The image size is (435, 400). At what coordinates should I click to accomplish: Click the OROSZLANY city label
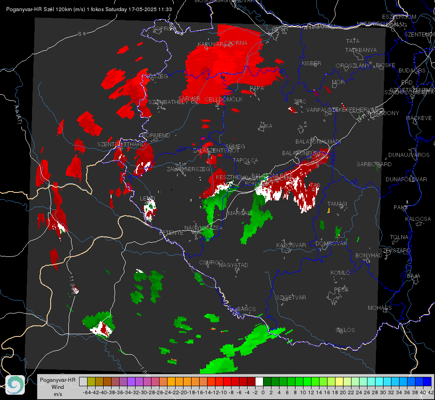point(353,65)
